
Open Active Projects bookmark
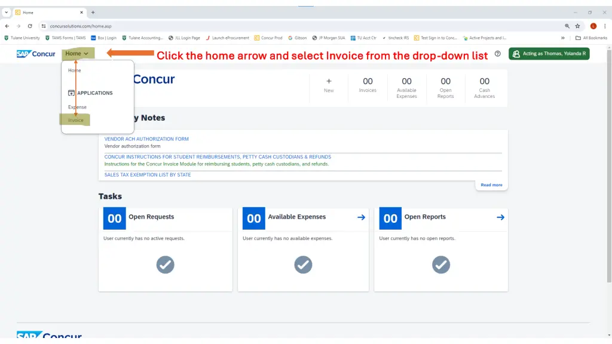tap(484, 38)
